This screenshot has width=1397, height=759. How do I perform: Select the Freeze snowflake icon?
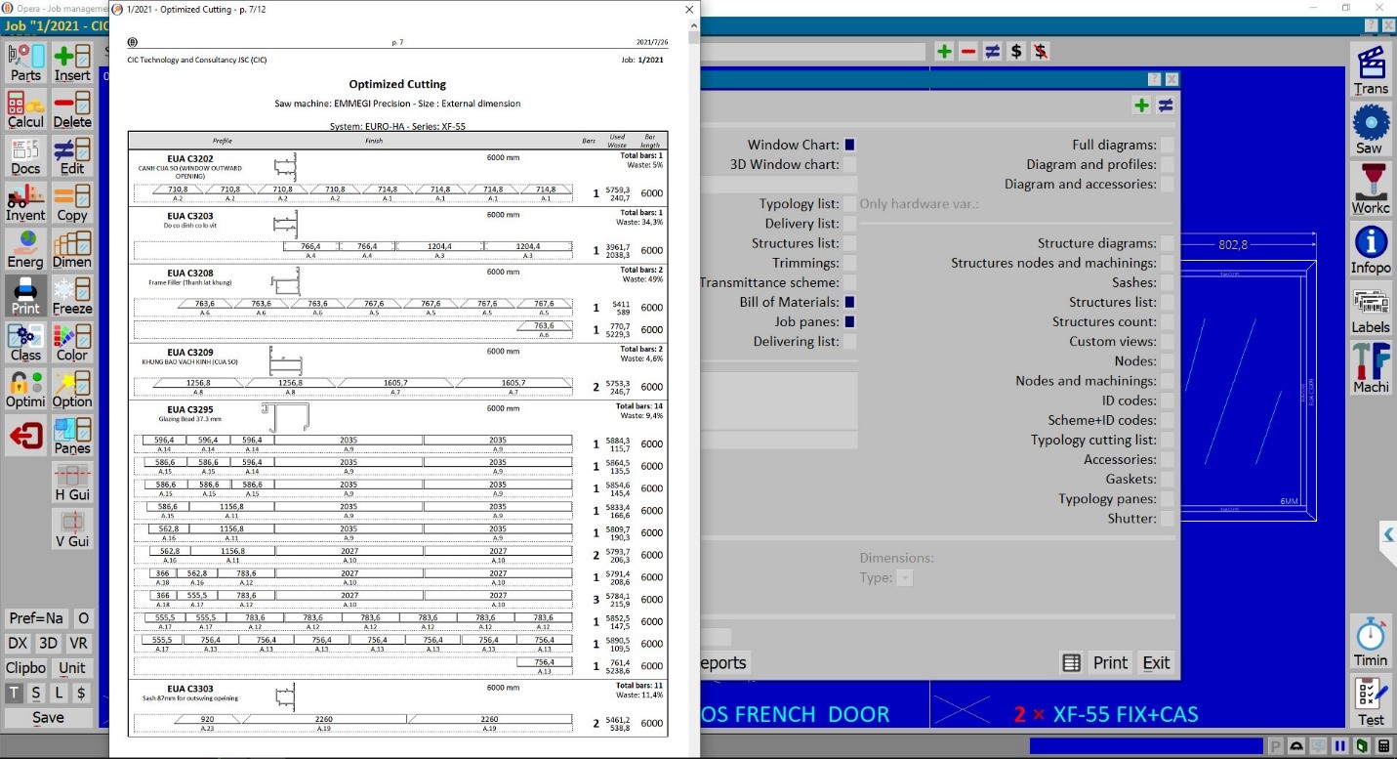(x=72, y=296)
